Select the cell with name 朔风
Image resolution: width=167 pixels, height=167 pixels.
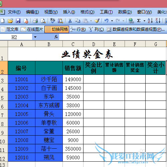click(x=49, y=157)
